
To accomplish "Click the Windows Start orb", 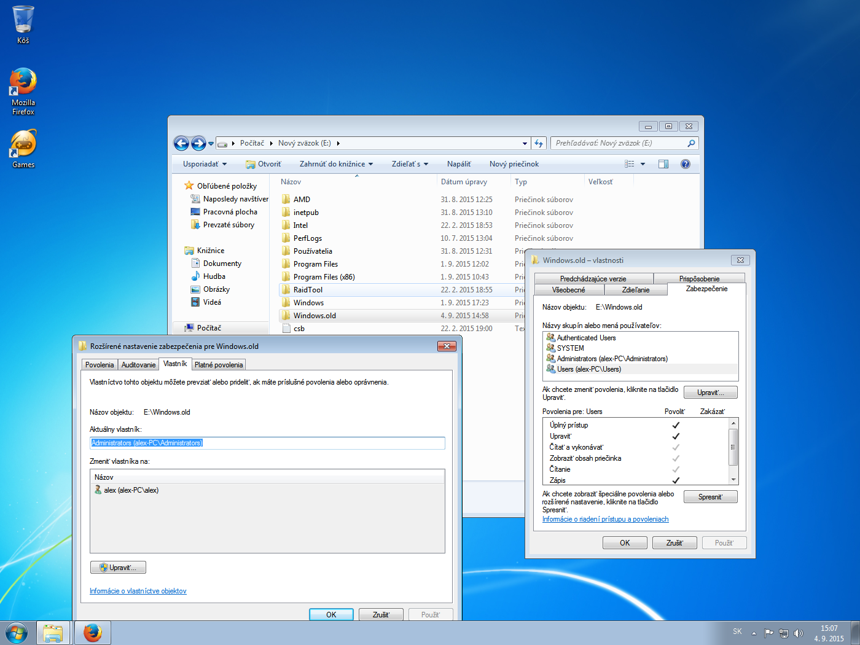I will pos(17,632).
